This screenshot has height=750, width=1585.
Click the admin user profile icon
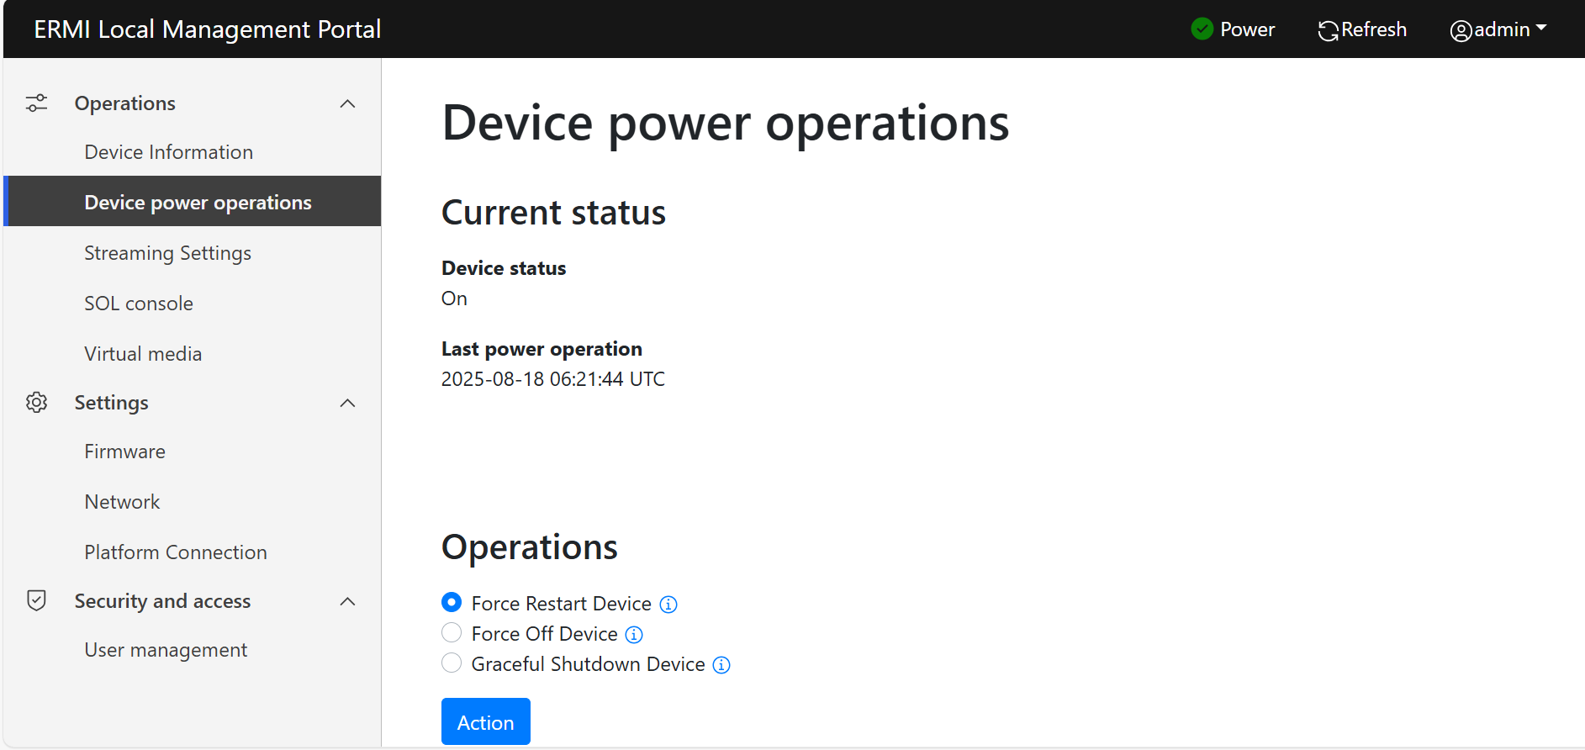1461,30
